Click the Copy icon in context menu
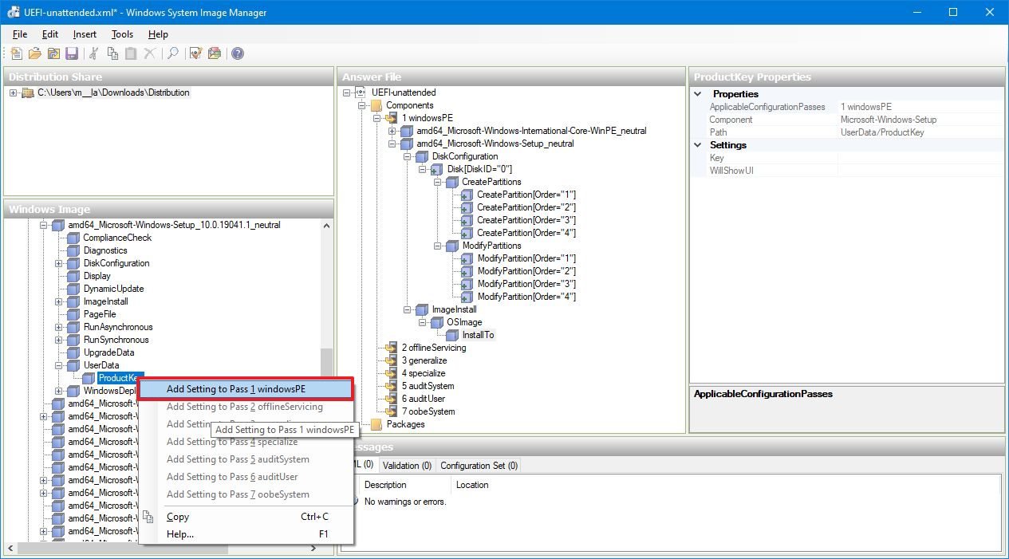This screenshot has height=559, width=1009. coord(148,517)
